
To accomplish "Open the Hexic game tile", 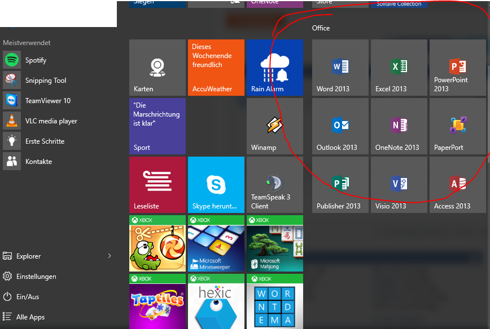I will click(x=216, y=301).
